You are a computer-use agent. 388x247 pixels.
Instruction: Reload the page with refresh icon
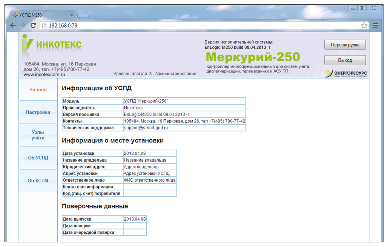[x=33, y=26]
